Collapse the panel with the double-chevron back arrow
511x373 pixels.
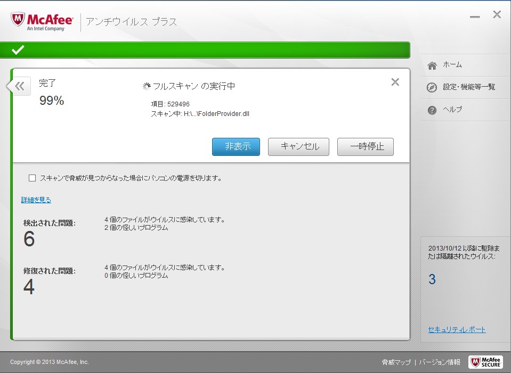(x=20, y=86)
